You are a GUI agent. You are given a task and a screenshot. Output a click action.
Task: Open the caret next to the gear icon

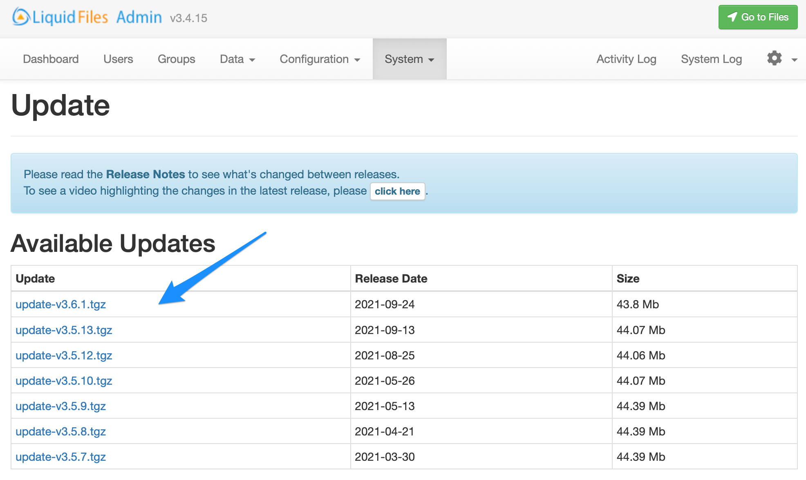(x=793, y=60)
